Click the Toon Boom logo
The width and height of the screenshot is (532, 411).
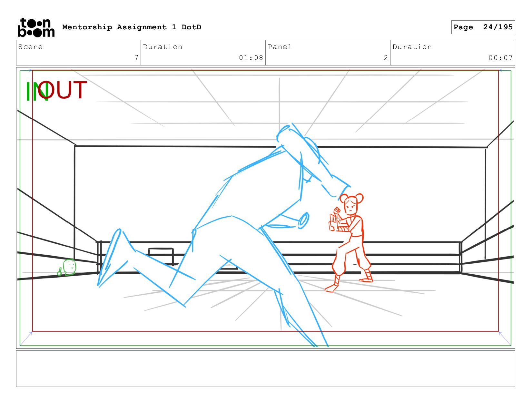tap(36, 27)
